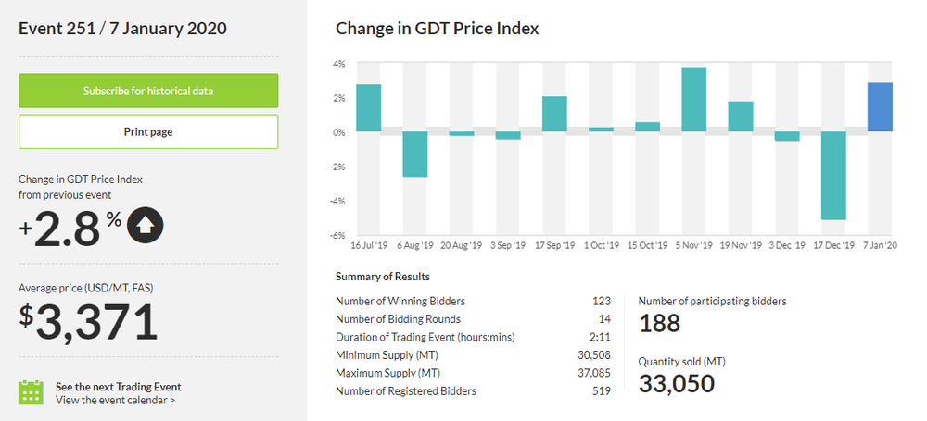Click See the next Trading Event text
The image size is (927, 421).
(x=118, y=387)
